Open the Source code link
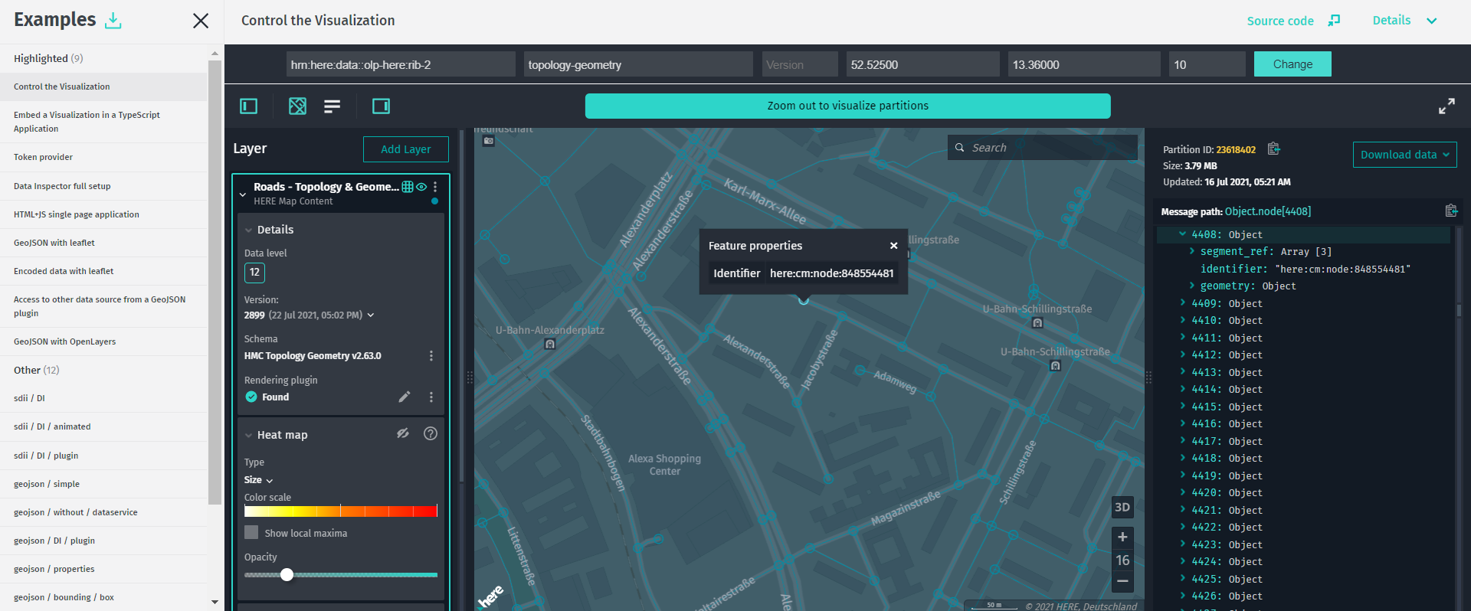 1280,21
